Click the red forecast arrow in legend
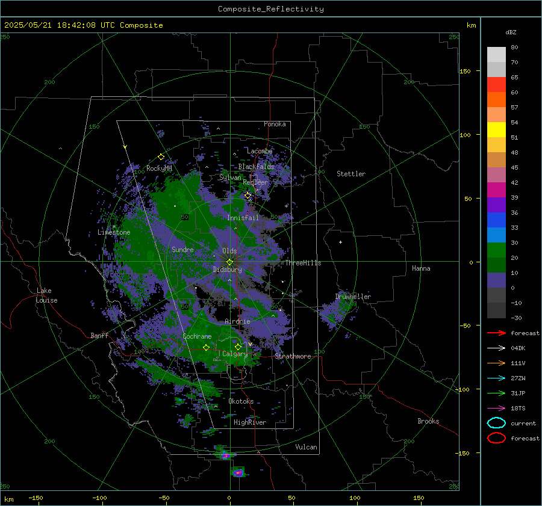The image size is (542, 506). pos(496,333)
